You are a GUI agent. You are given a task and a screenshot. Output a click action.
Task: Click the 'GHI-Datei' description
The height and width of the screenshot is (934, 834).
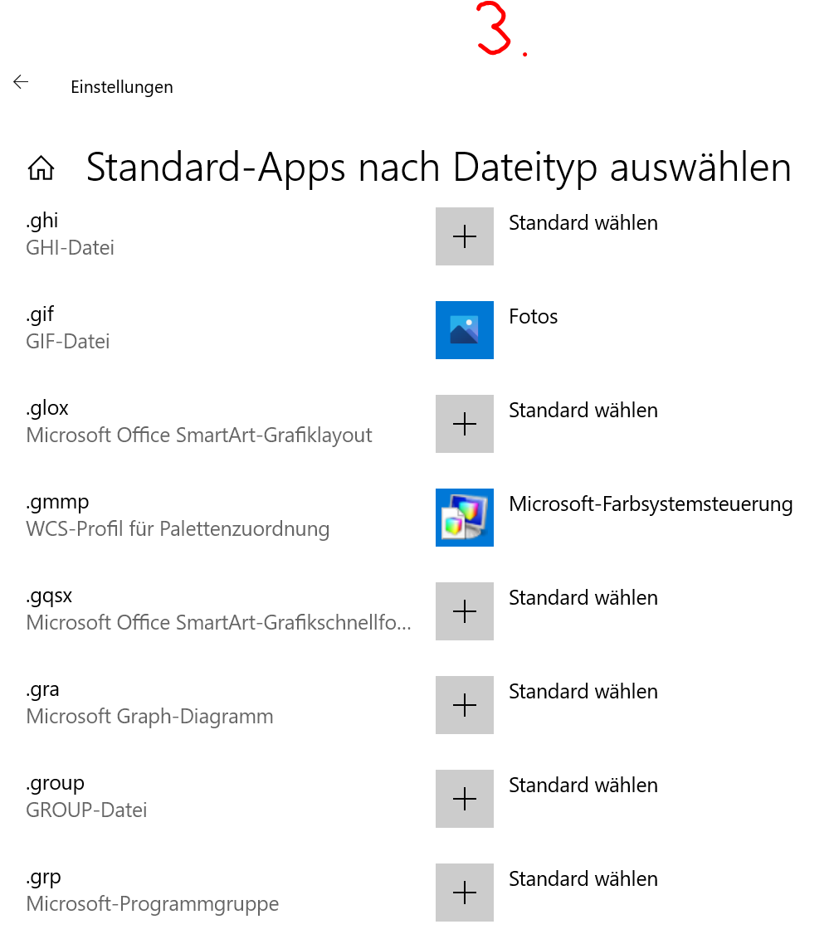tap(71, 248)
